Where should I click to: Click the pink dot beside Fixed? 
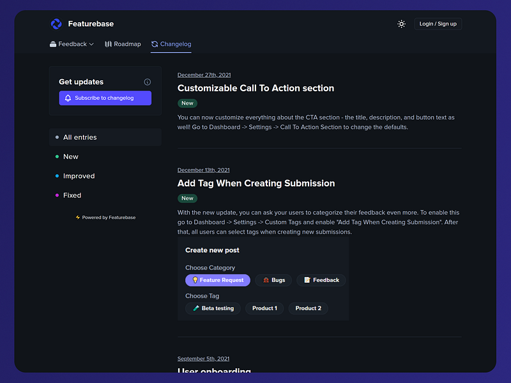coord(57,195)
